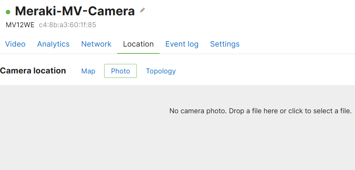The height and width of the screenshot is (170, 355).
Task: Click the c4:8b:a3:60:1f:85 MAC address
Action: point(67,25)
